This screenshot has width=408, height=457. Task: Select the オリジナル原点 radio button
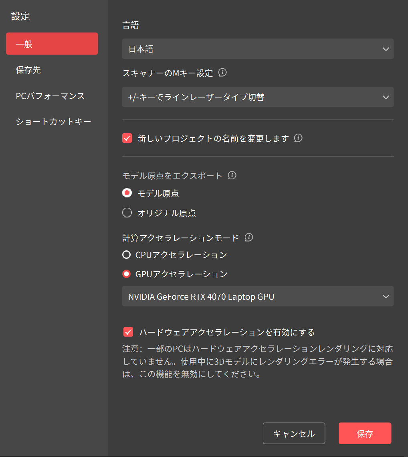pos(127,213)
